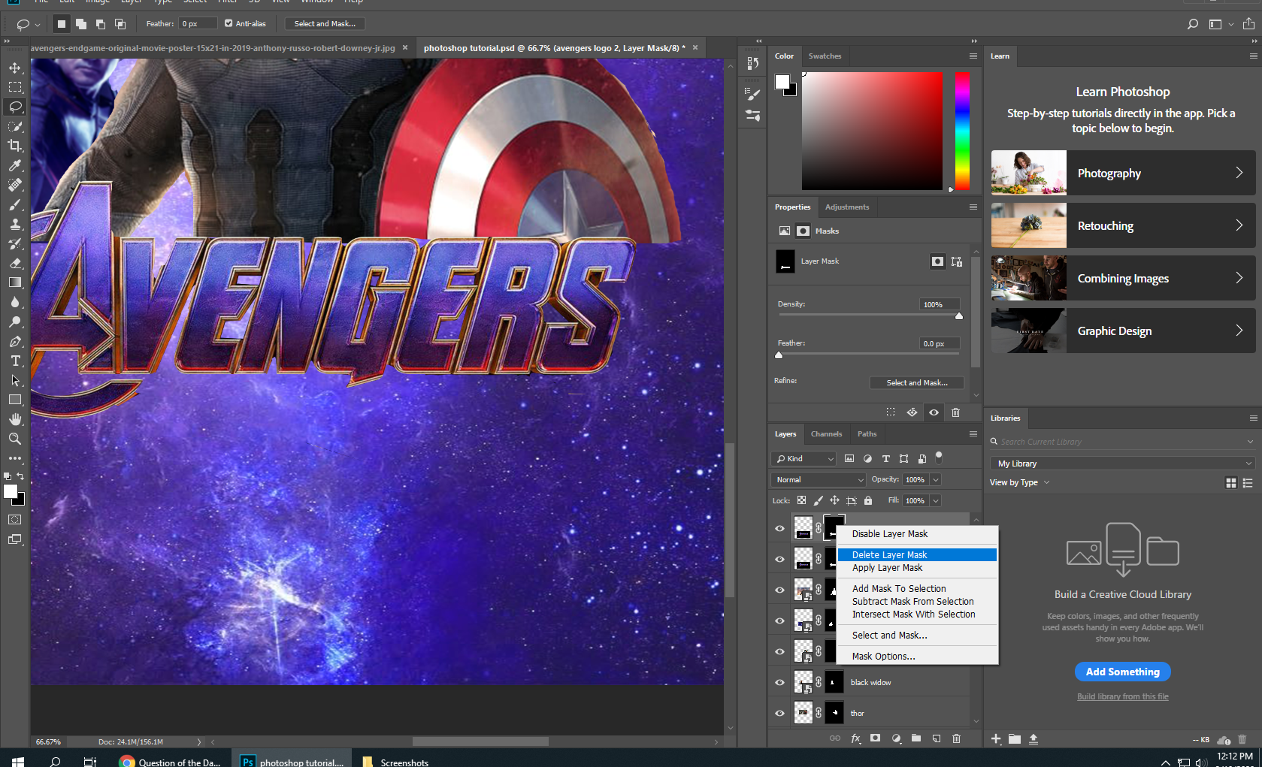Image resolution: width=1262 pixels, height=767 pixels.
Task: Click the hue spectrum slider
Action: pyautogui.click(x=962, y=131)
